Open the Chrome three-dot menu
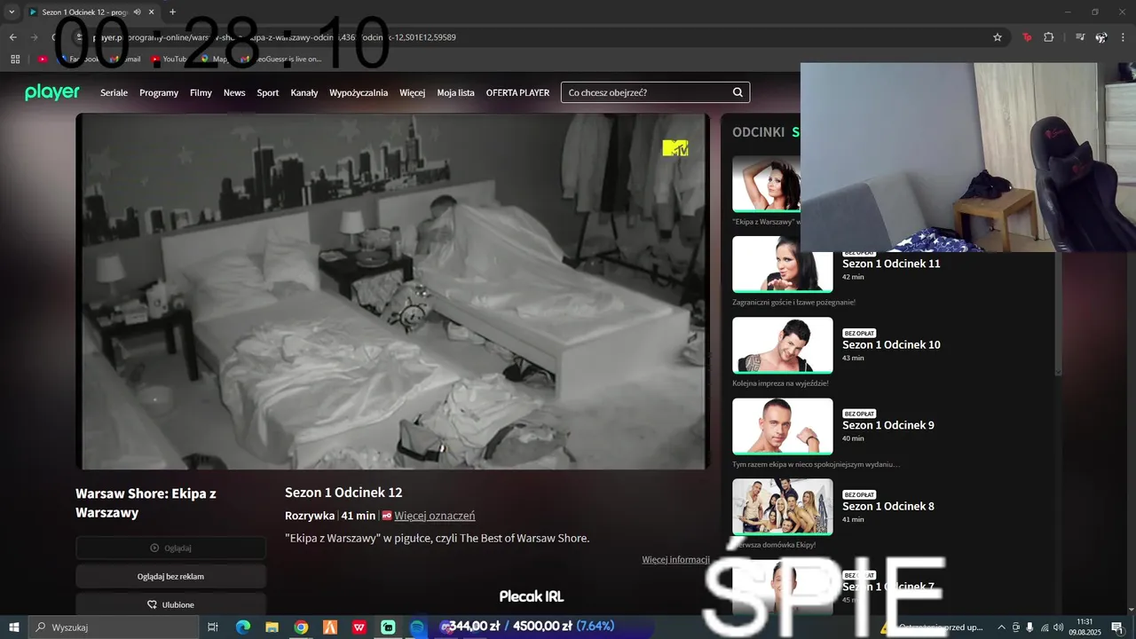This screenshot has width=1136, height=639. [1122, 37]
